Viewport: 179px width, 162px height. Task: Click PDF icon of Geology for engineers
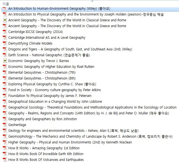click(5, 131)
